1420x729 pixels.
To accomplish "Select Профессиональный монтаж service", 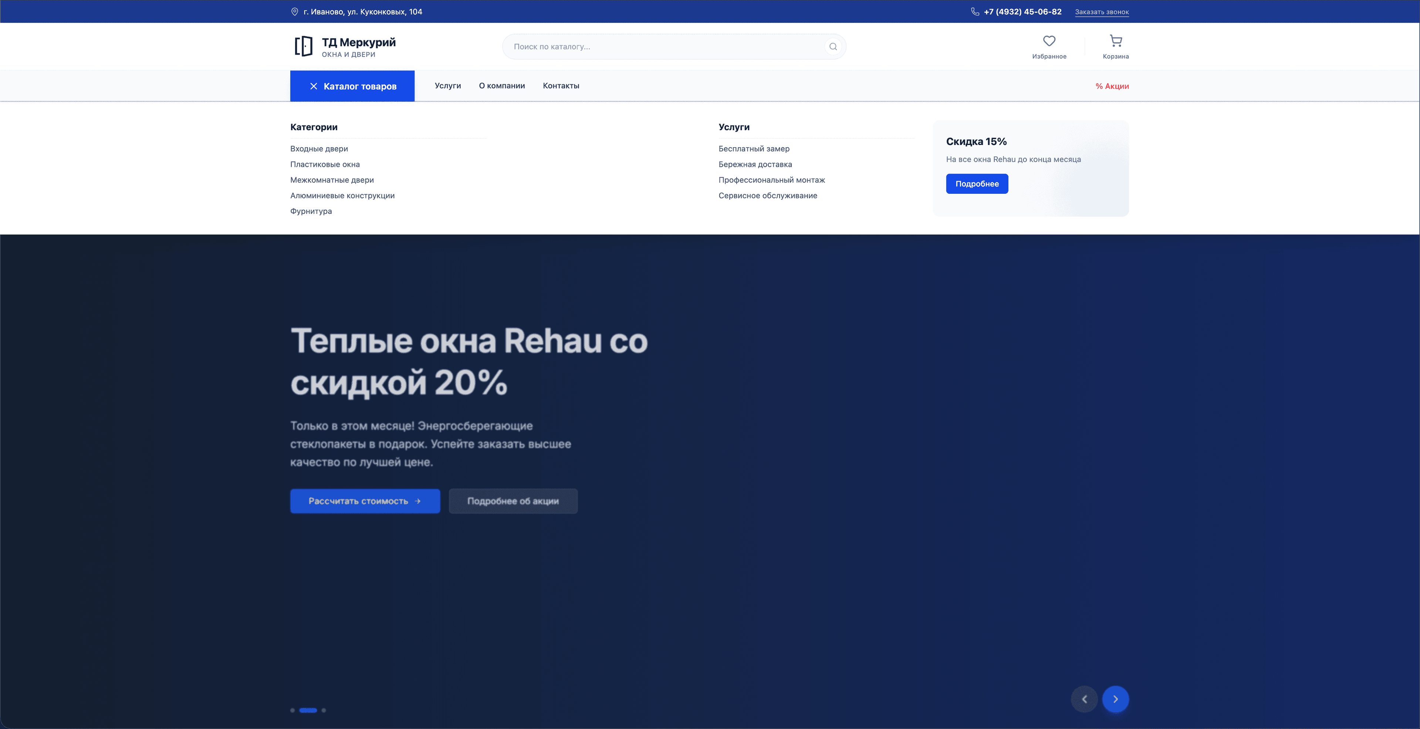I will pos(772,180).
